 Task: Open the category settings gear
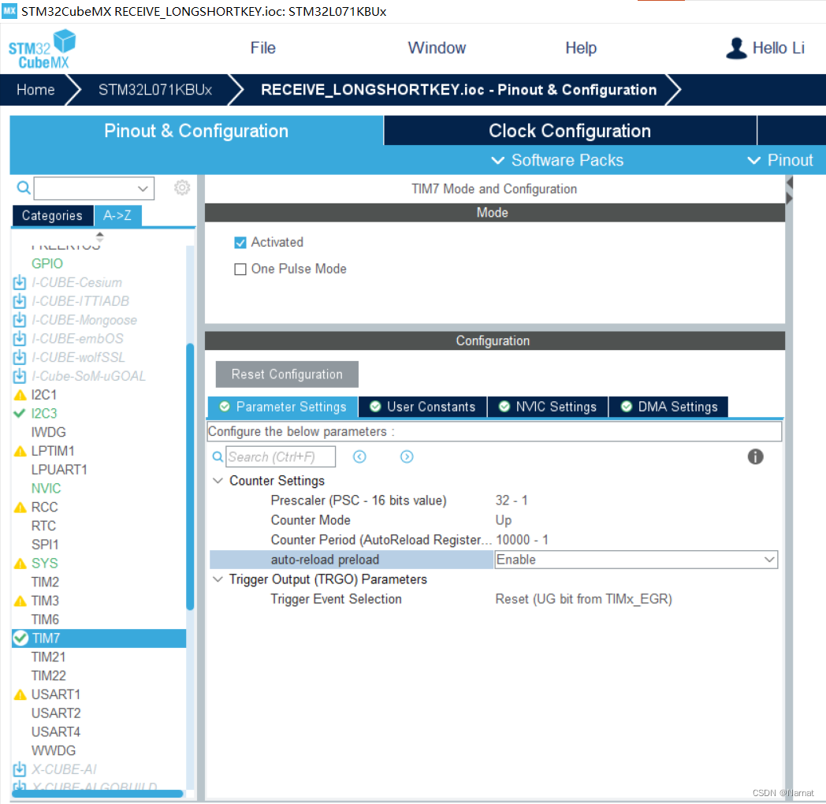pyautogui.click(x=182, y=188)
